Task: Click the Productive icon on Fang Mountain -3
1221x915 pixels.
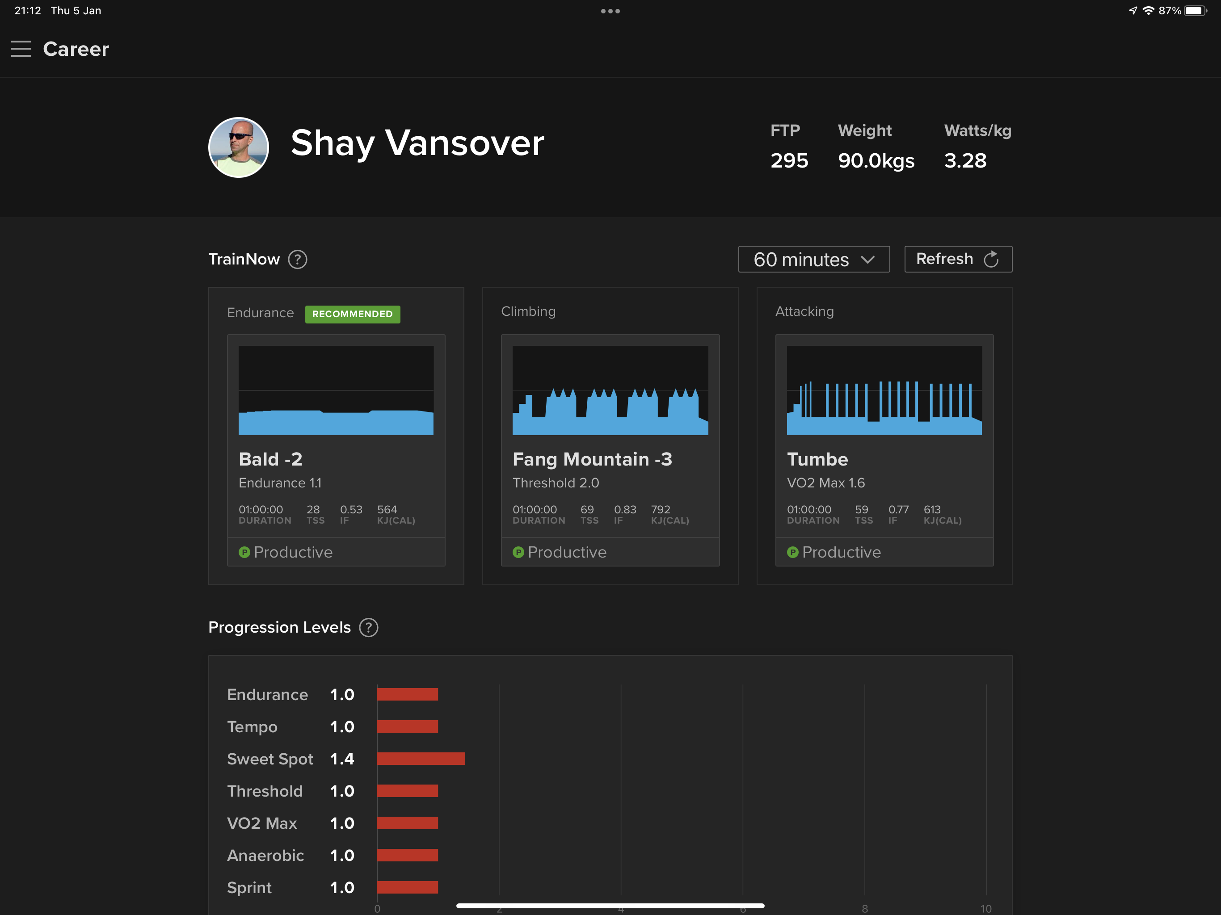Action: pos(516,552)
